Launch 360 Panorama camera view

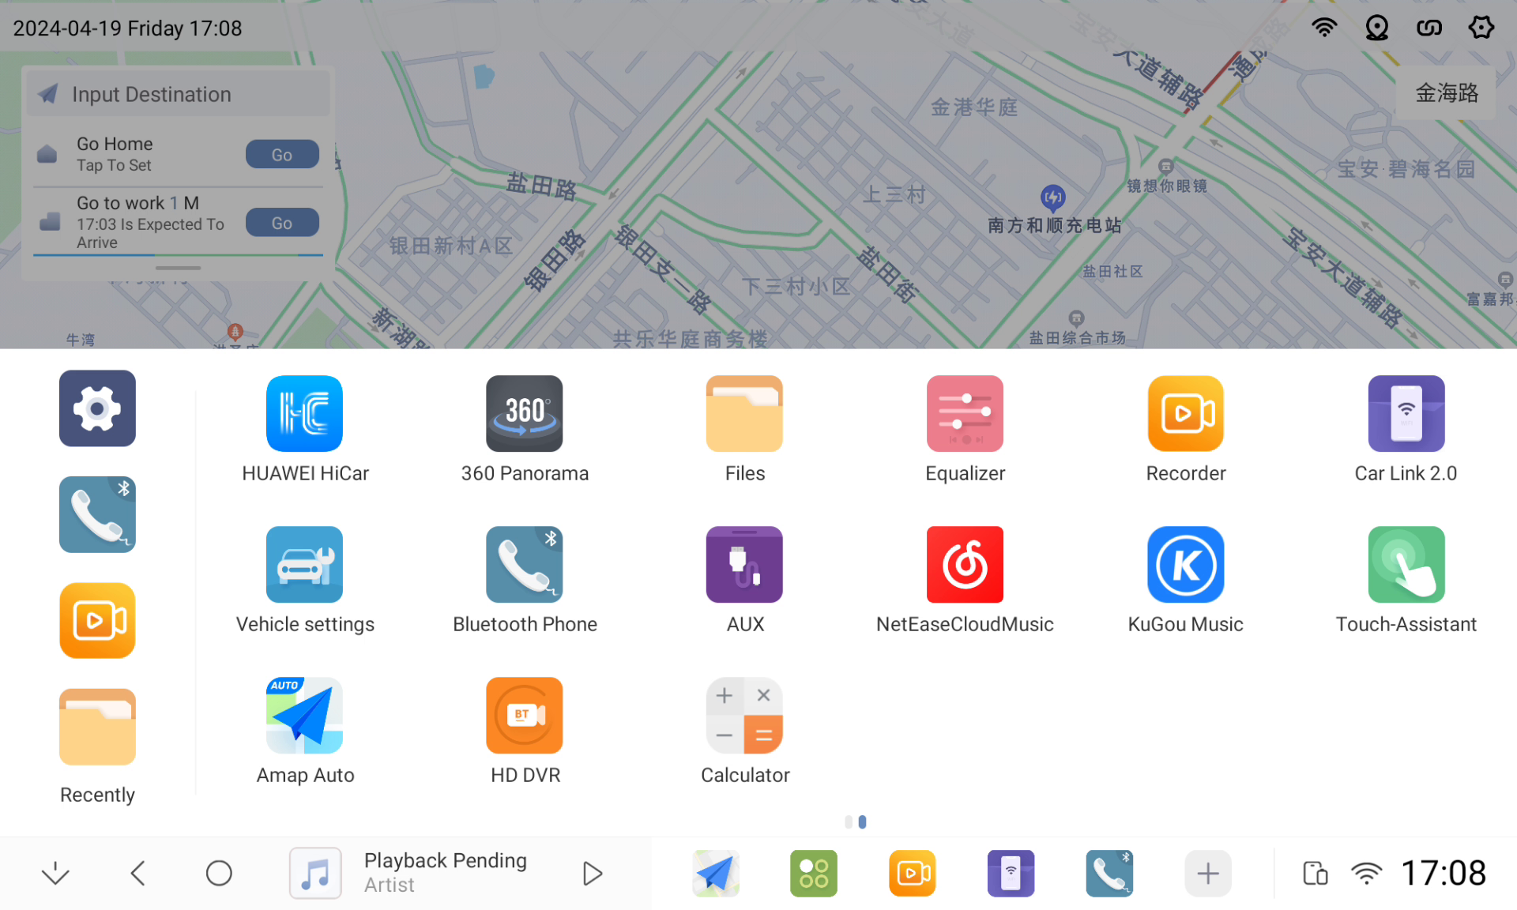coord(524,414)
